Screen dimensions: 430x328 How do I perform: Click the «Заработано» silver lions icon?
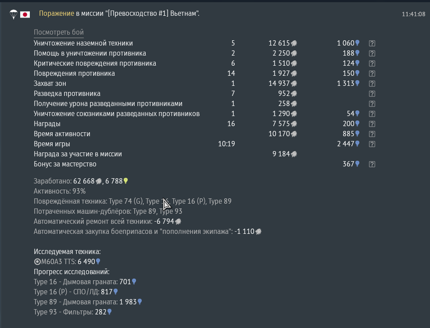pyautogui.click(x=99, y=181)
